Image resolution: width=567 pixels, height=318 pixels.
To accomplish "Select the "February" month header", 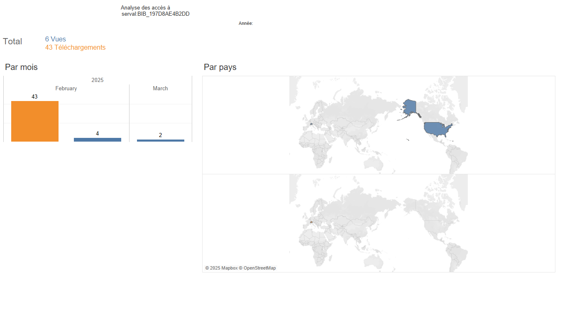I will point(66,89).
